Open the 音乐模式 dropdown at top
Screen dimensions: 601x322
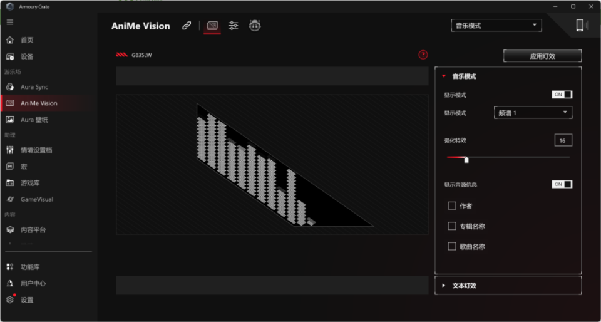click(496, 26)
